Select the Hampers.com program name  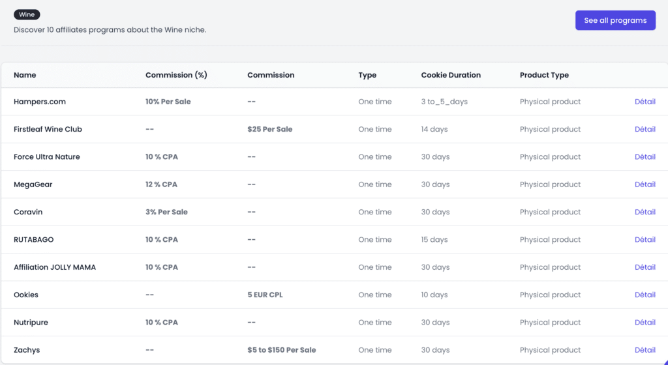[x=40, y=102]
